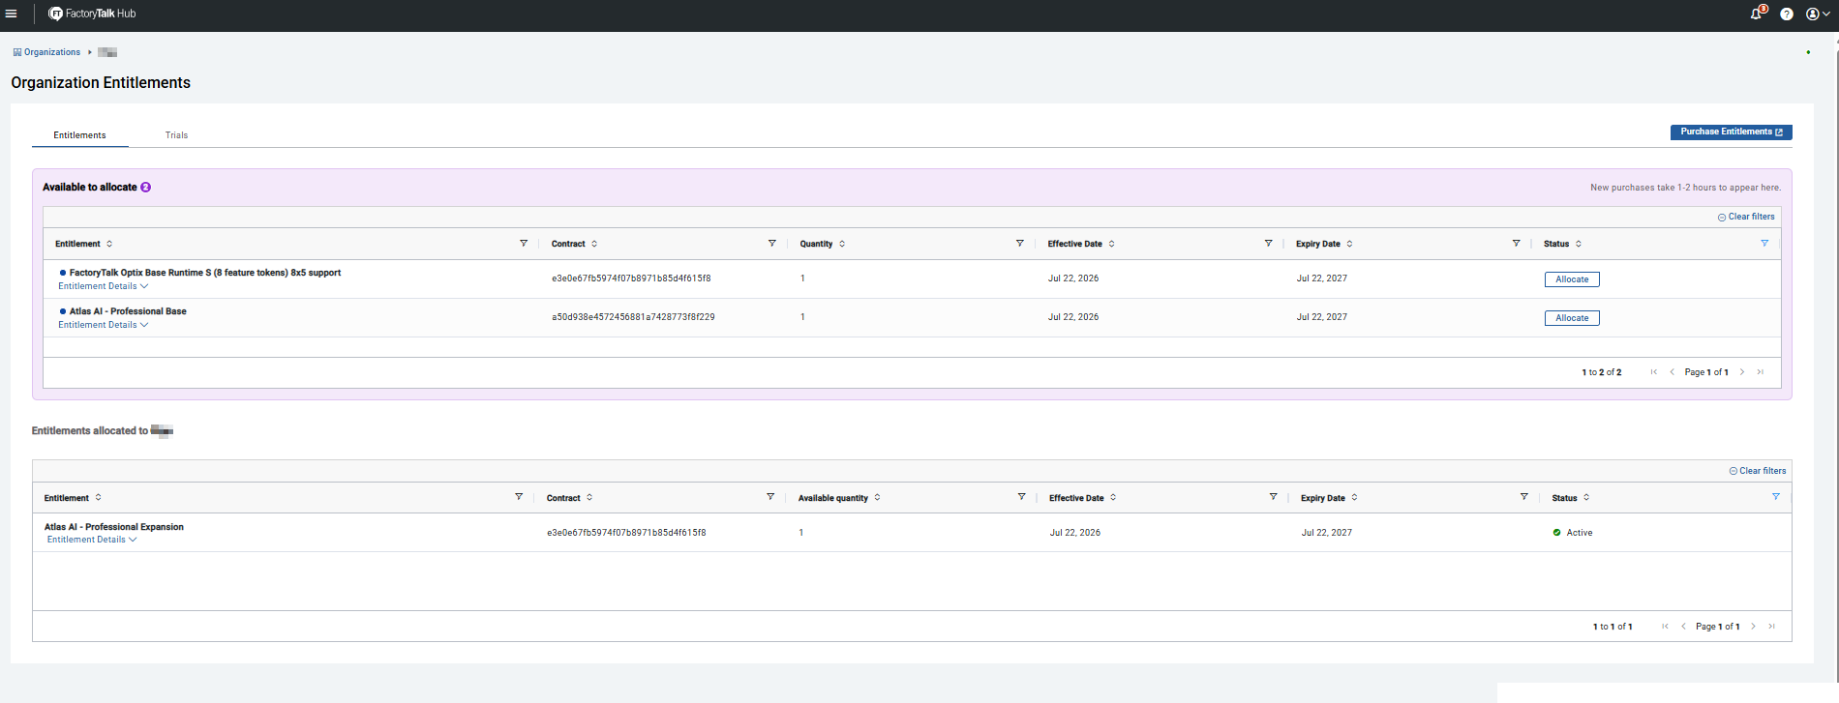Sort Expiry Date in allocated entitlements table
The width and height of the screenshot is (1839, 703).
[1354, 498]
